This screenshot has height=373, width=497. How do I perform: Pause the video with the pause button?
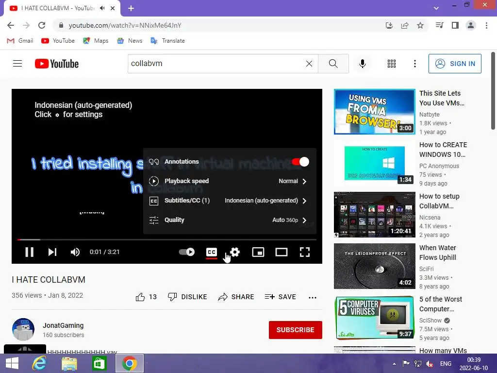pos(29,252)
